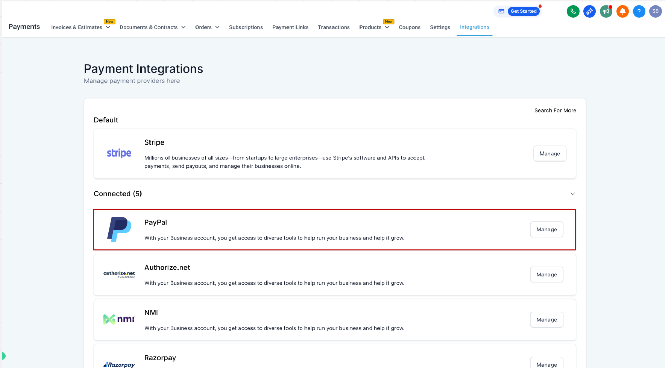Screen dimensions: 665x368
Task: Click the blue help question mark icon
Action: [x=639, y=11]
